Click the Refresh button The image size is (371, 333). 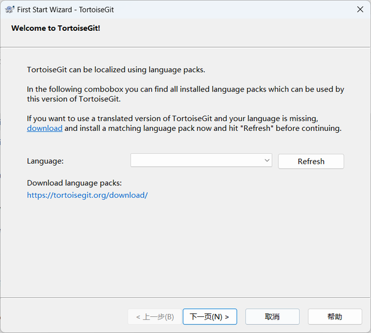(311, 161)
